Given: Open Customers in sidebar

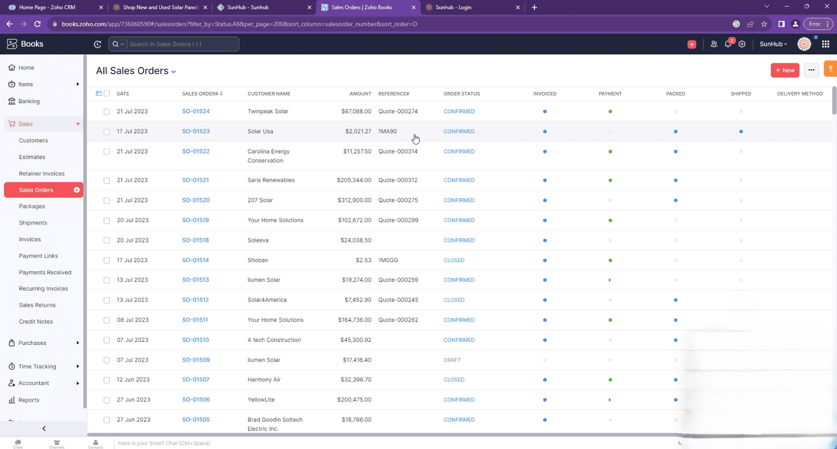Looking at the screenshot, I should pyautogui.click(x=33, y=140).
